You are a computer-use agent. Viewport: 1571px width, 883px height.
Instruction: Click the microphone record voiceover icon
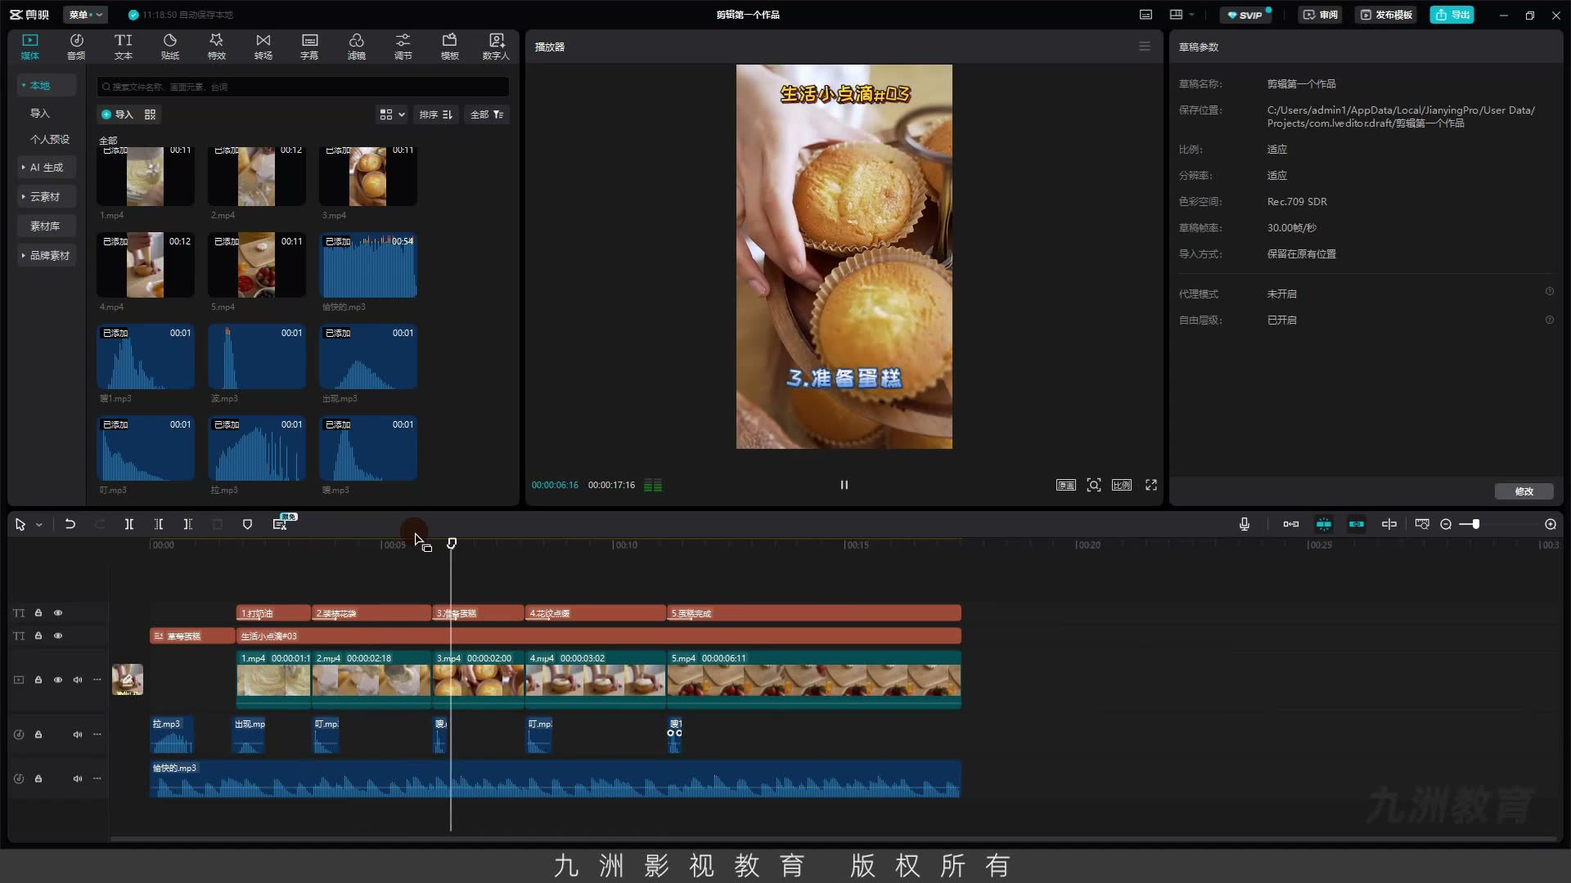pos(1245,524)
